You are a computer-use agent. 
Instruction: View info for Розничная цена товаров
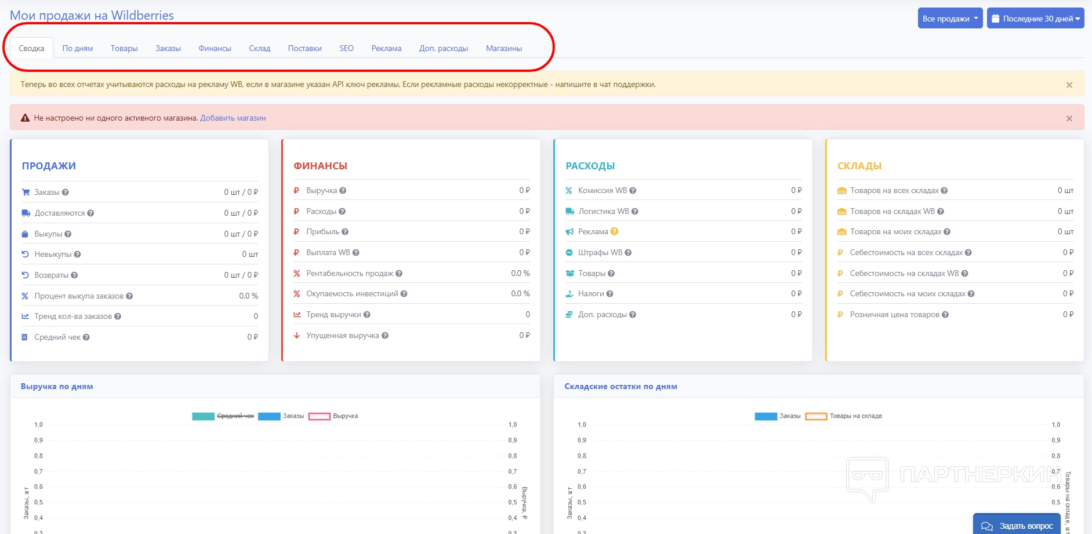[x=945, y=315]
